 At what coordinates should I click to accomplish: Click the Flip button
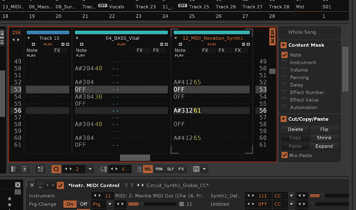324,129
